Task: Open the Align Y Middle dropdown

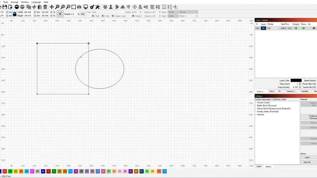Action: (173, 16)
